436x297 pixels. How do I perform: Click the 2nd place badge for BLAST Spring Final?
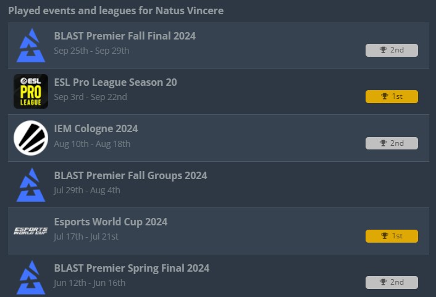click(392, 282)
